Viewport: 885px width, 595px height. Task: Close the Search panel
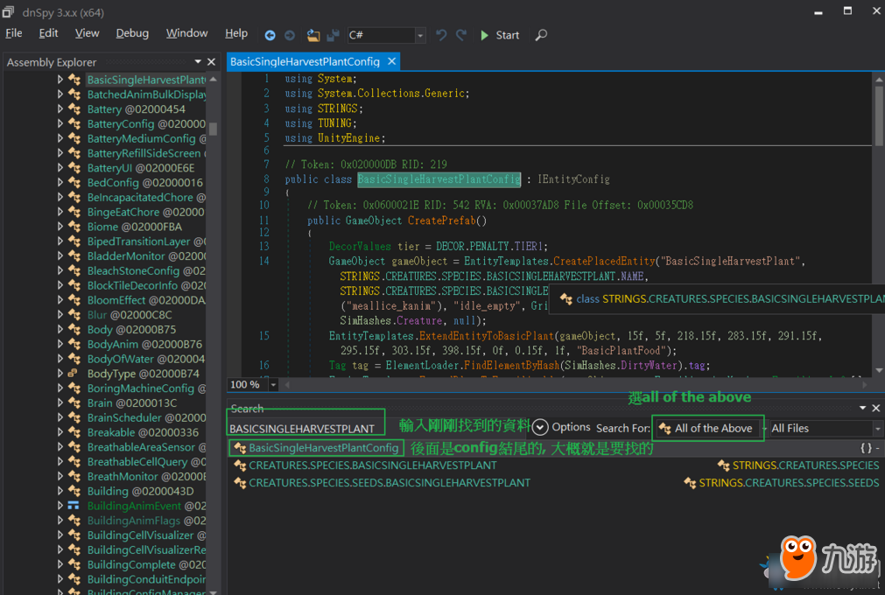coord(876,408)
